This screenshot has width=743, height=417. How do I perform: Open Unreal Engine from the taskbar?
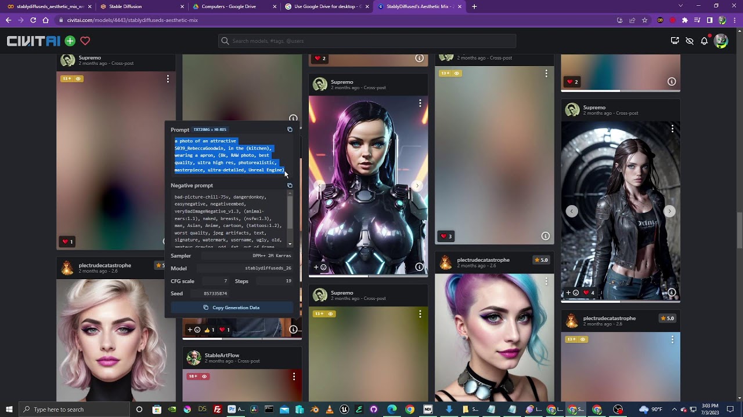pos(344,409)
